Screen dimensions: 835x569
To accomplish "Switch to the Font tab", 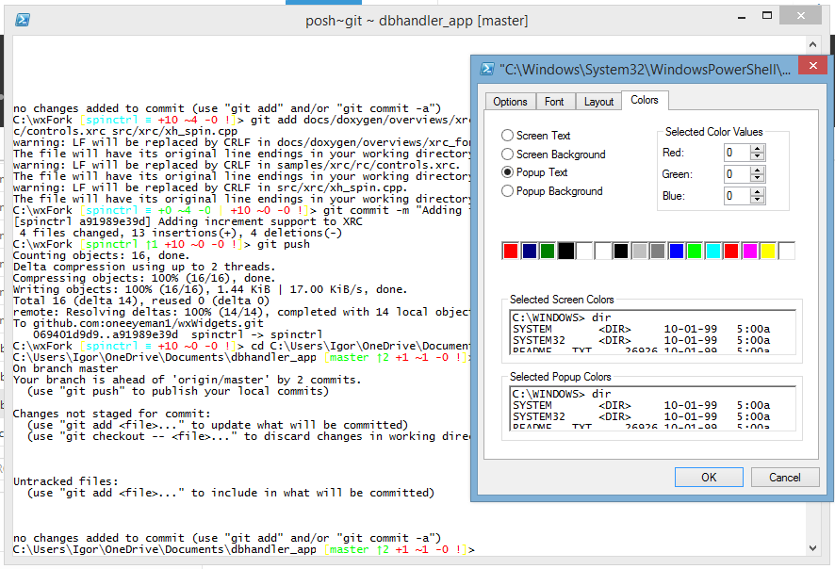I will point(554,101).
